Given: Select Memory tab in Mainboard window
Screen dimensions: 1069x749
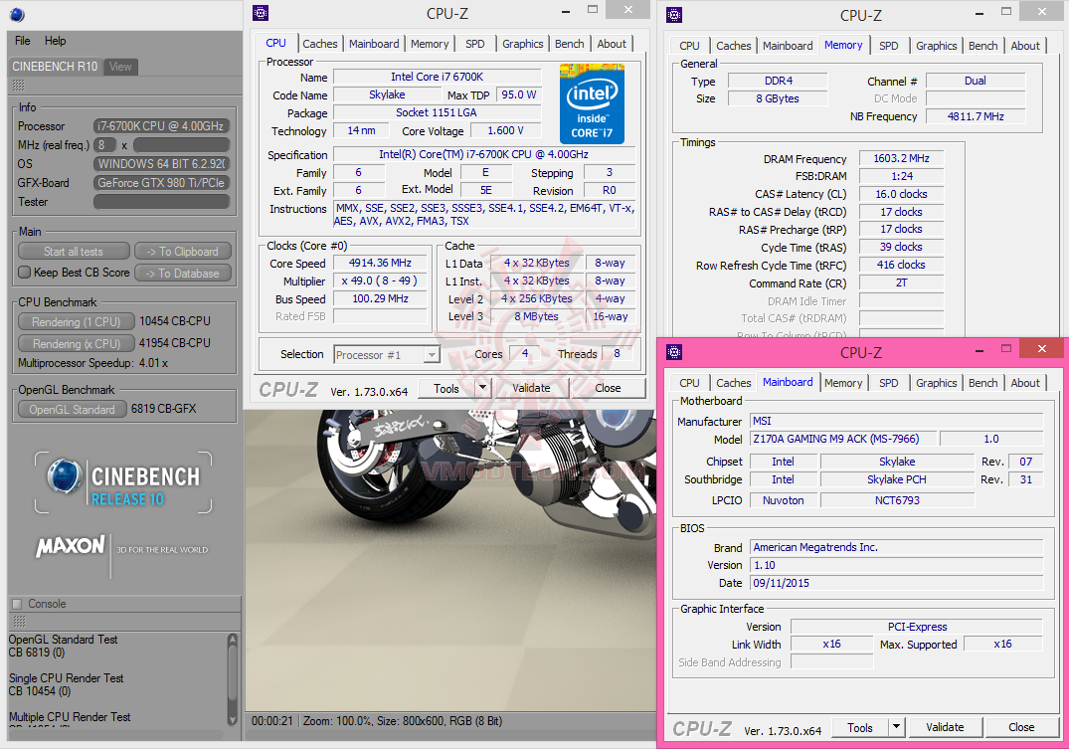Looking at the screenshot, I should click(843, 383).
